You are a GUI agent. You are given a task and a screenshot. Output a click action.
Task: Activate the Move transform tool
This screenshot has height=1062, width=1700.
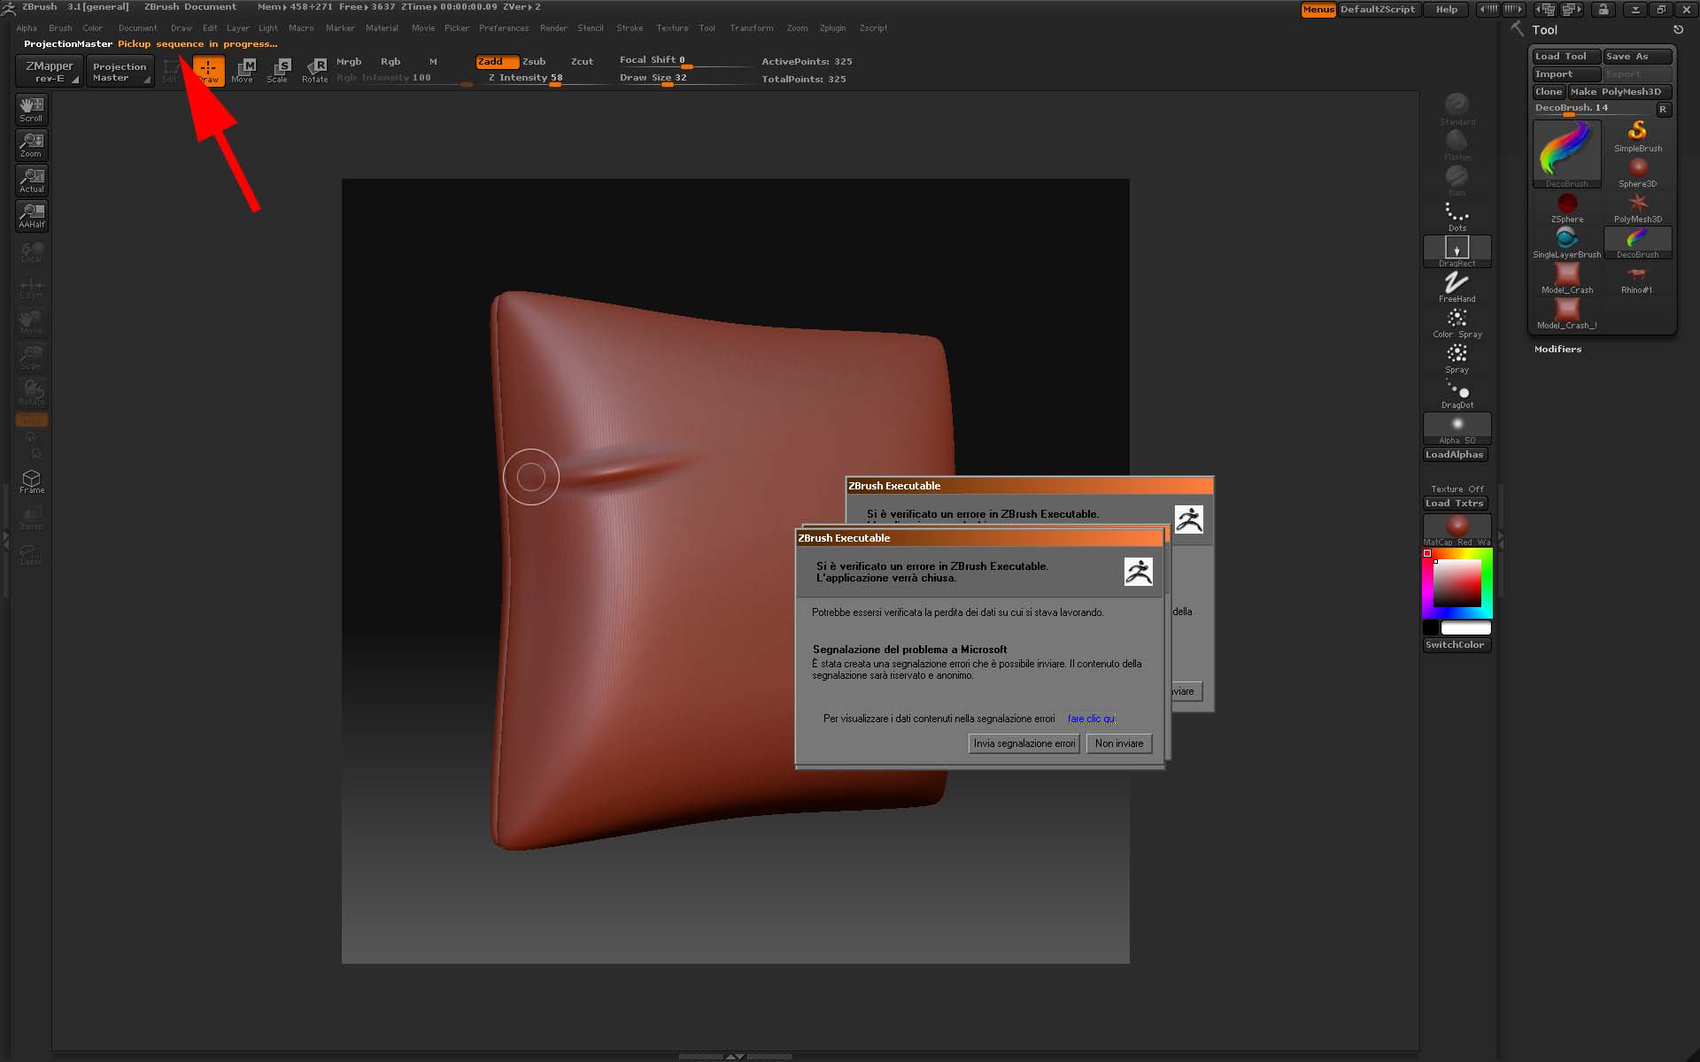pos(243,70)
